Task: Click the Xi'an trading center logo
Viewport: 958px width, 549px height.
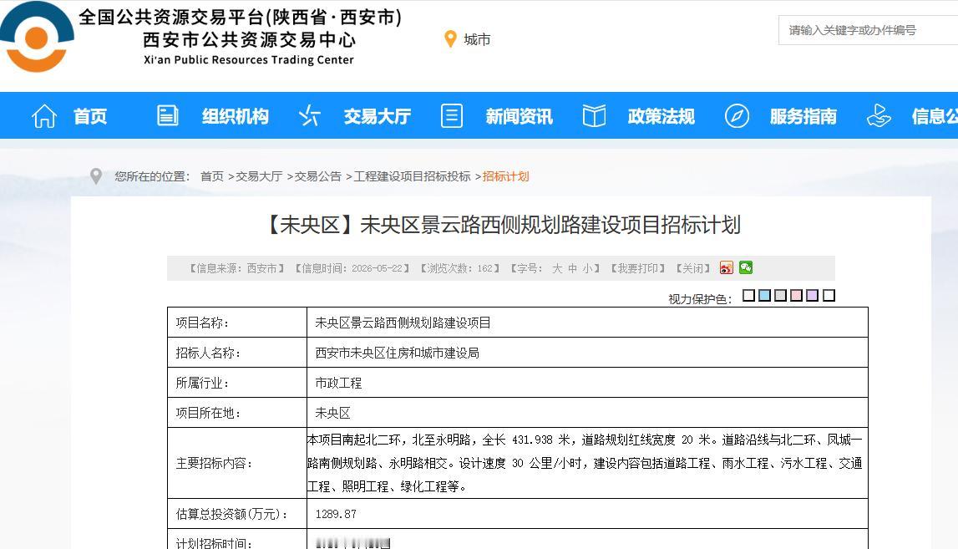Action: 37,37
